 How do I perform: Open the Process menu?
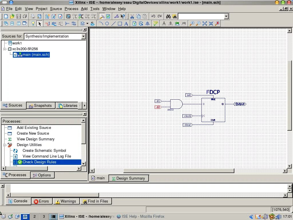(71, 9)
